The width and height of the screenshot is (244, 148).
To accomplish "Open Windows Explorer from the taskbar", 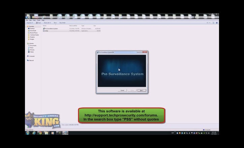I will pyautogui.click(x=47, y=133).
